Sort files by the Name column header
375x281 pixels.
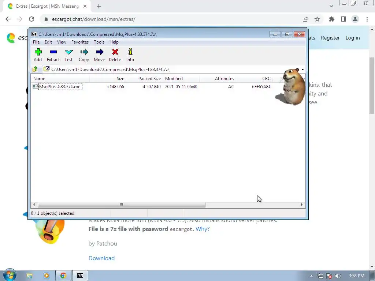60,79
